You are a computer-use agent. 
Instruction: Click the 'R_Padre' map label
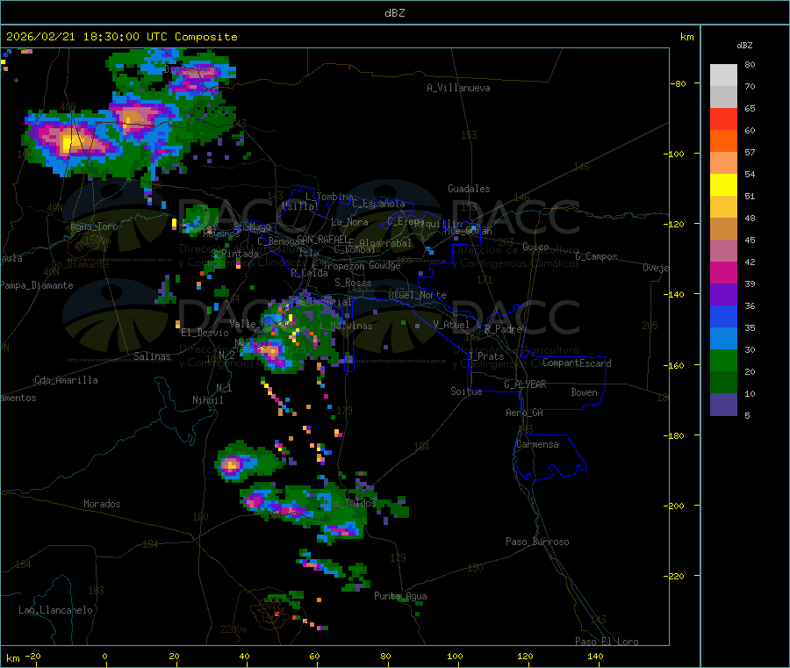(x=503, y=329)
